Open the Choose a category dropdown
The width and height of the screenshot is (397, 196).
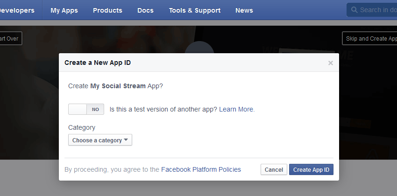point(100,140)
